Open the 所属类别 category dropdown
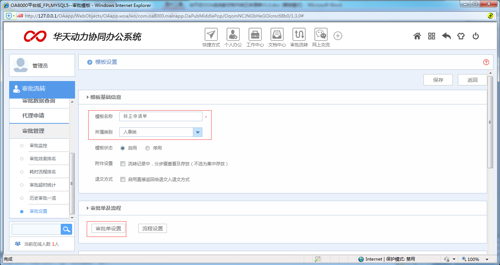 (197, 132)
